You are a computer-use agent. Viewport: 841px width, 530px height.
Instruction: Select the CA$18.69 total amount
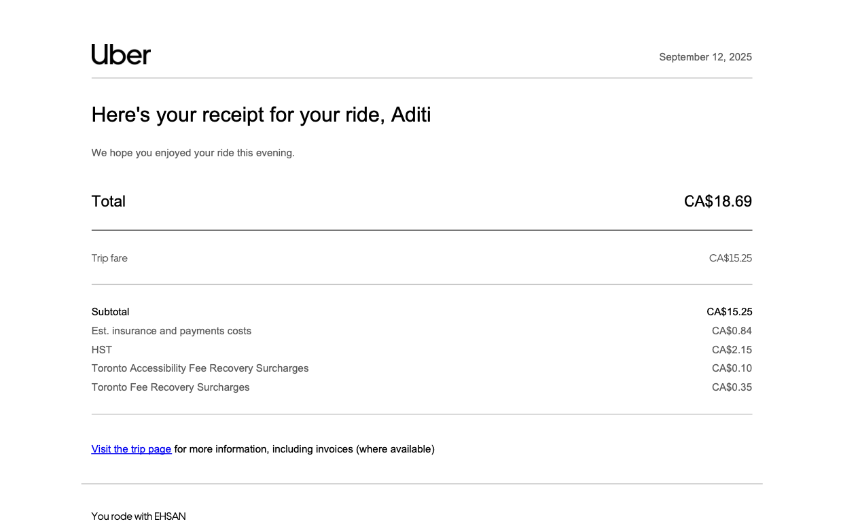point(717,201)
